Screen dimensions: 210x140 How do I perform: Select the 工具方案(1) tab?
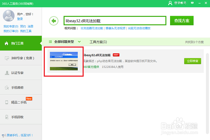pos(98,42)
